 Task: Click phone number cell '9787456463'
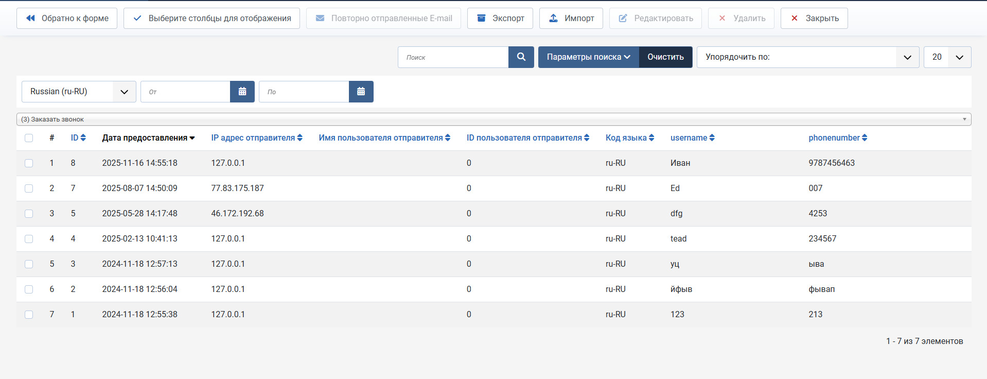coord(832,163)
